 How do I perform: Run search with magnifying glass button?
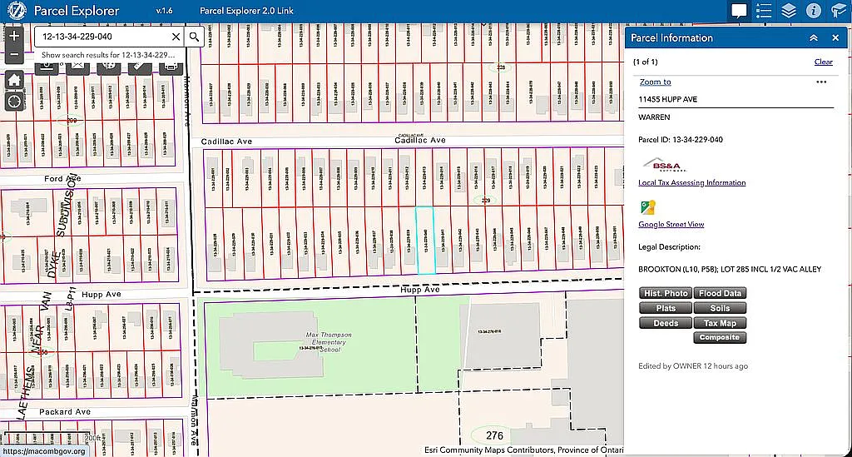coord(194,37)
